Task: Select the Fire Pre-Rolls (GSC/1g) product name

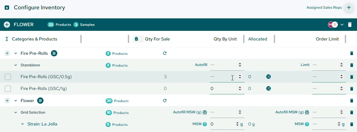Action: [43, 88]
